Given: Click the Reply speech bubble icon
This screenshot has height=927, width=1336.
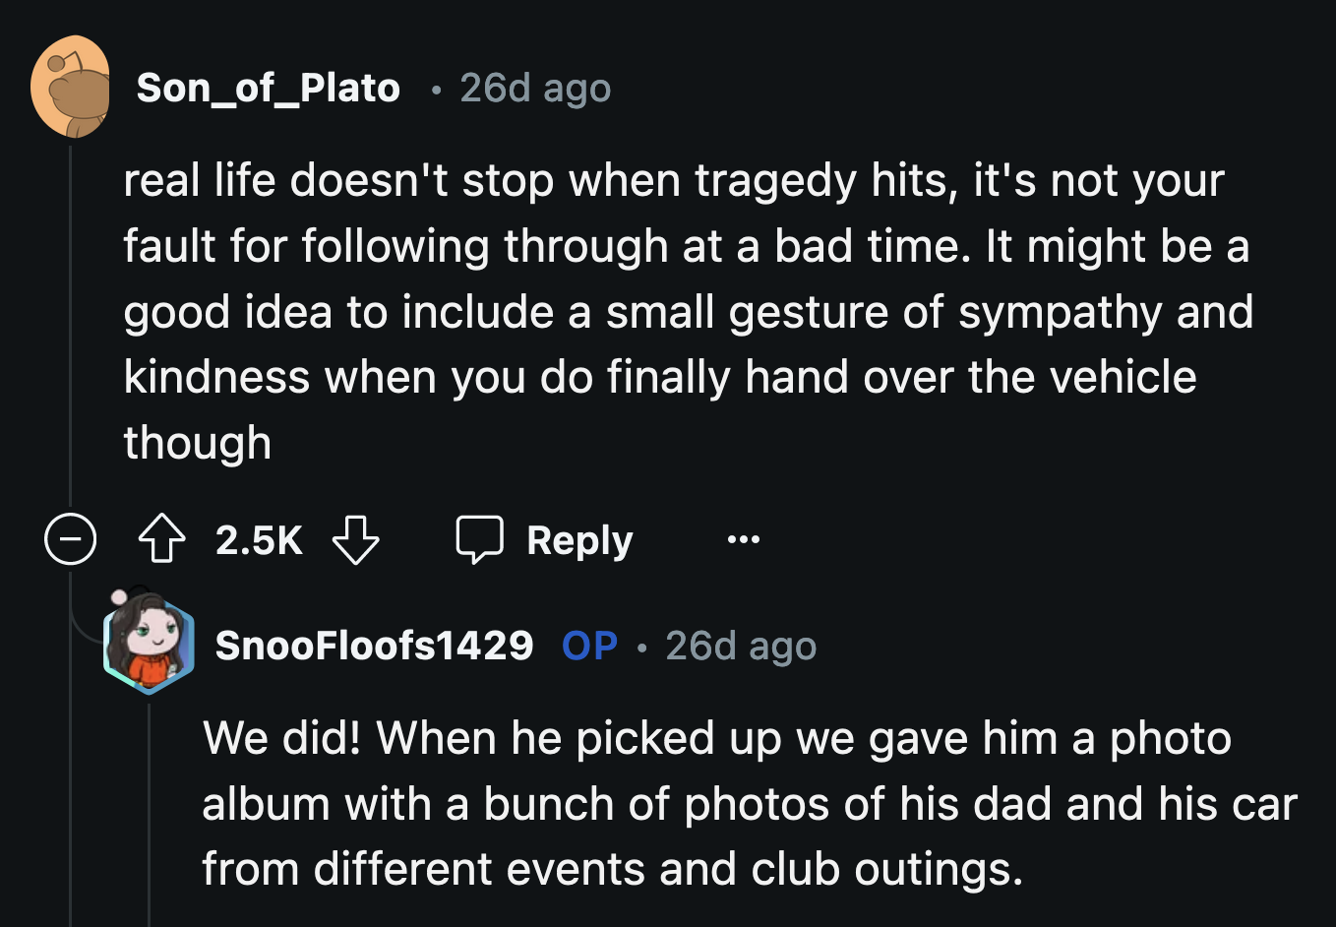Looking at the screenshot, I should 483,538.
